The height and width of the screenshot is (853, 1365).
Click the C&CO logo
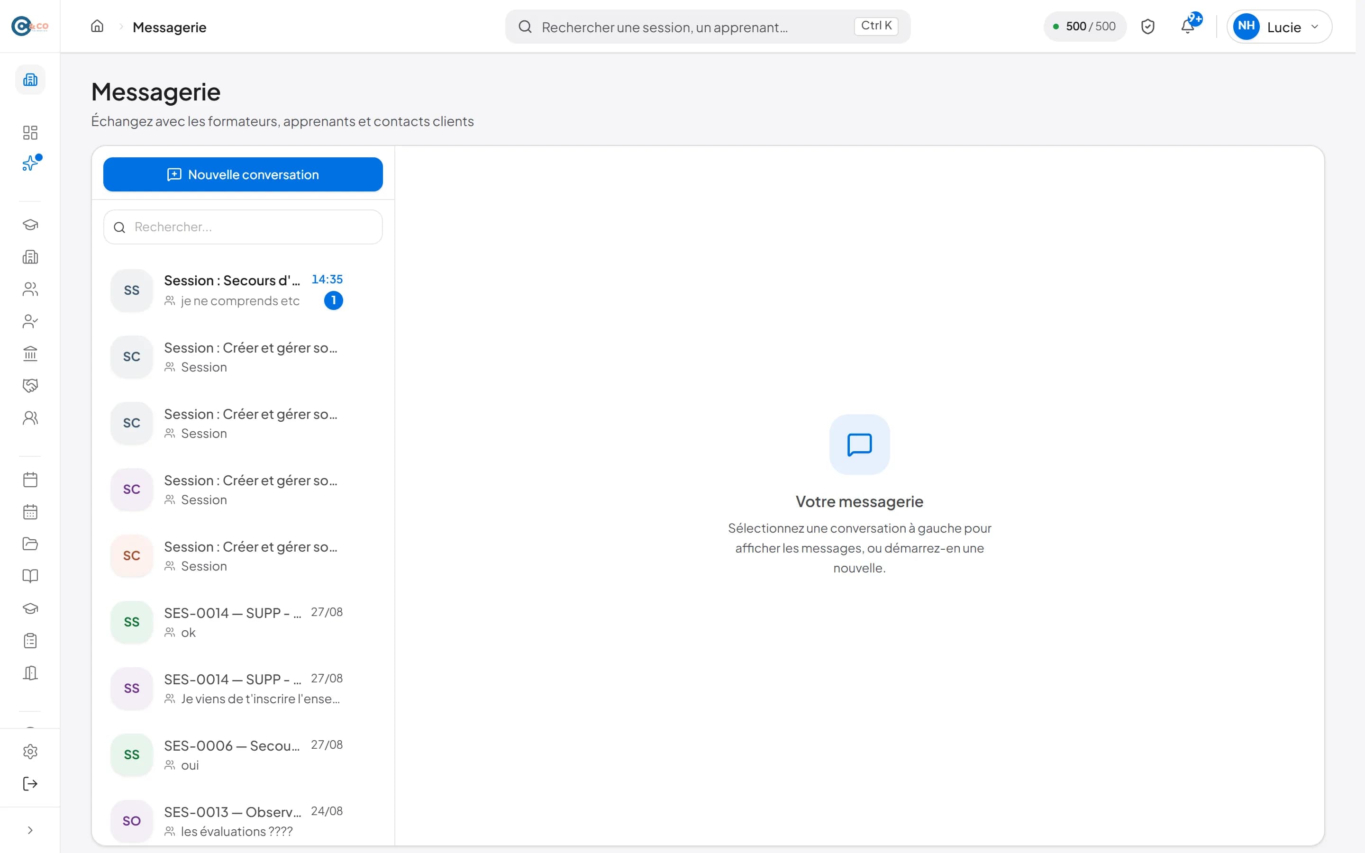(30, 26)
